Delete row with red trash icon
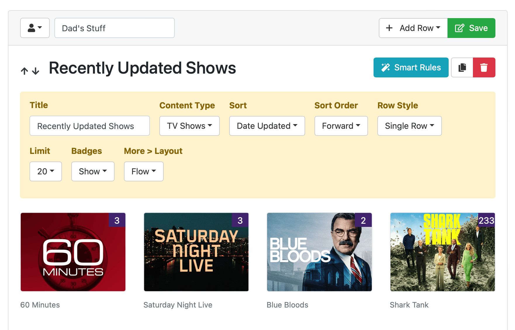 click(484, 67)
